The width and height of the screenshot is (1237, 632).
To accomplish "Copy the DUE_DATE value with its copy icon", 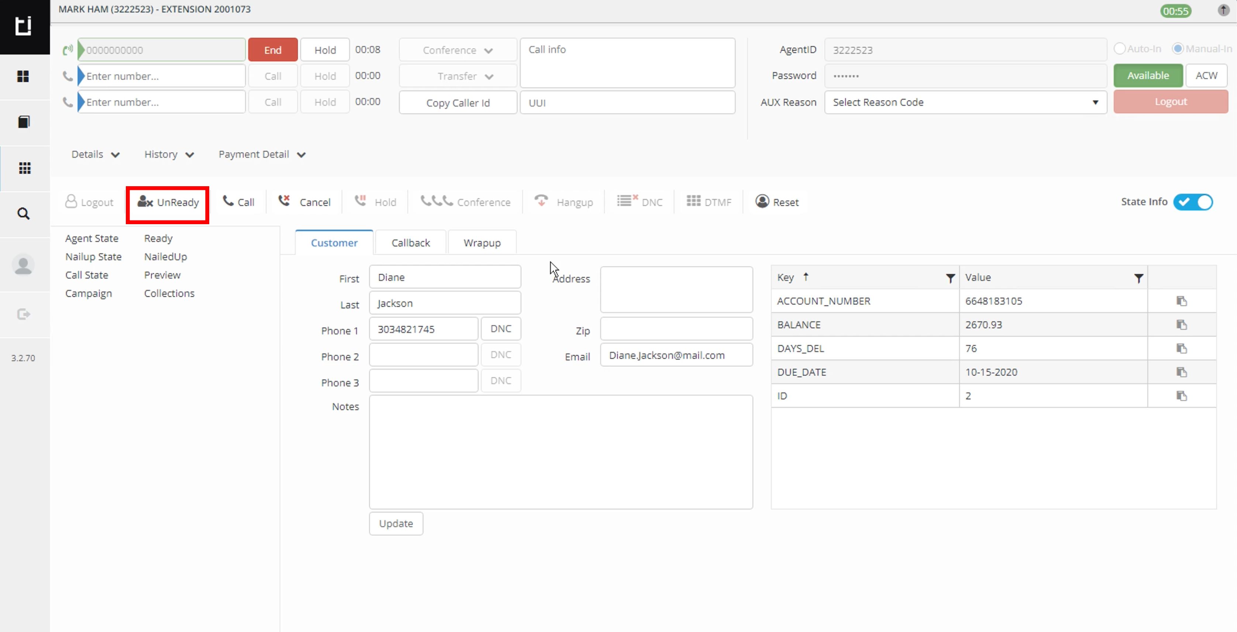I will point(1182,372).
